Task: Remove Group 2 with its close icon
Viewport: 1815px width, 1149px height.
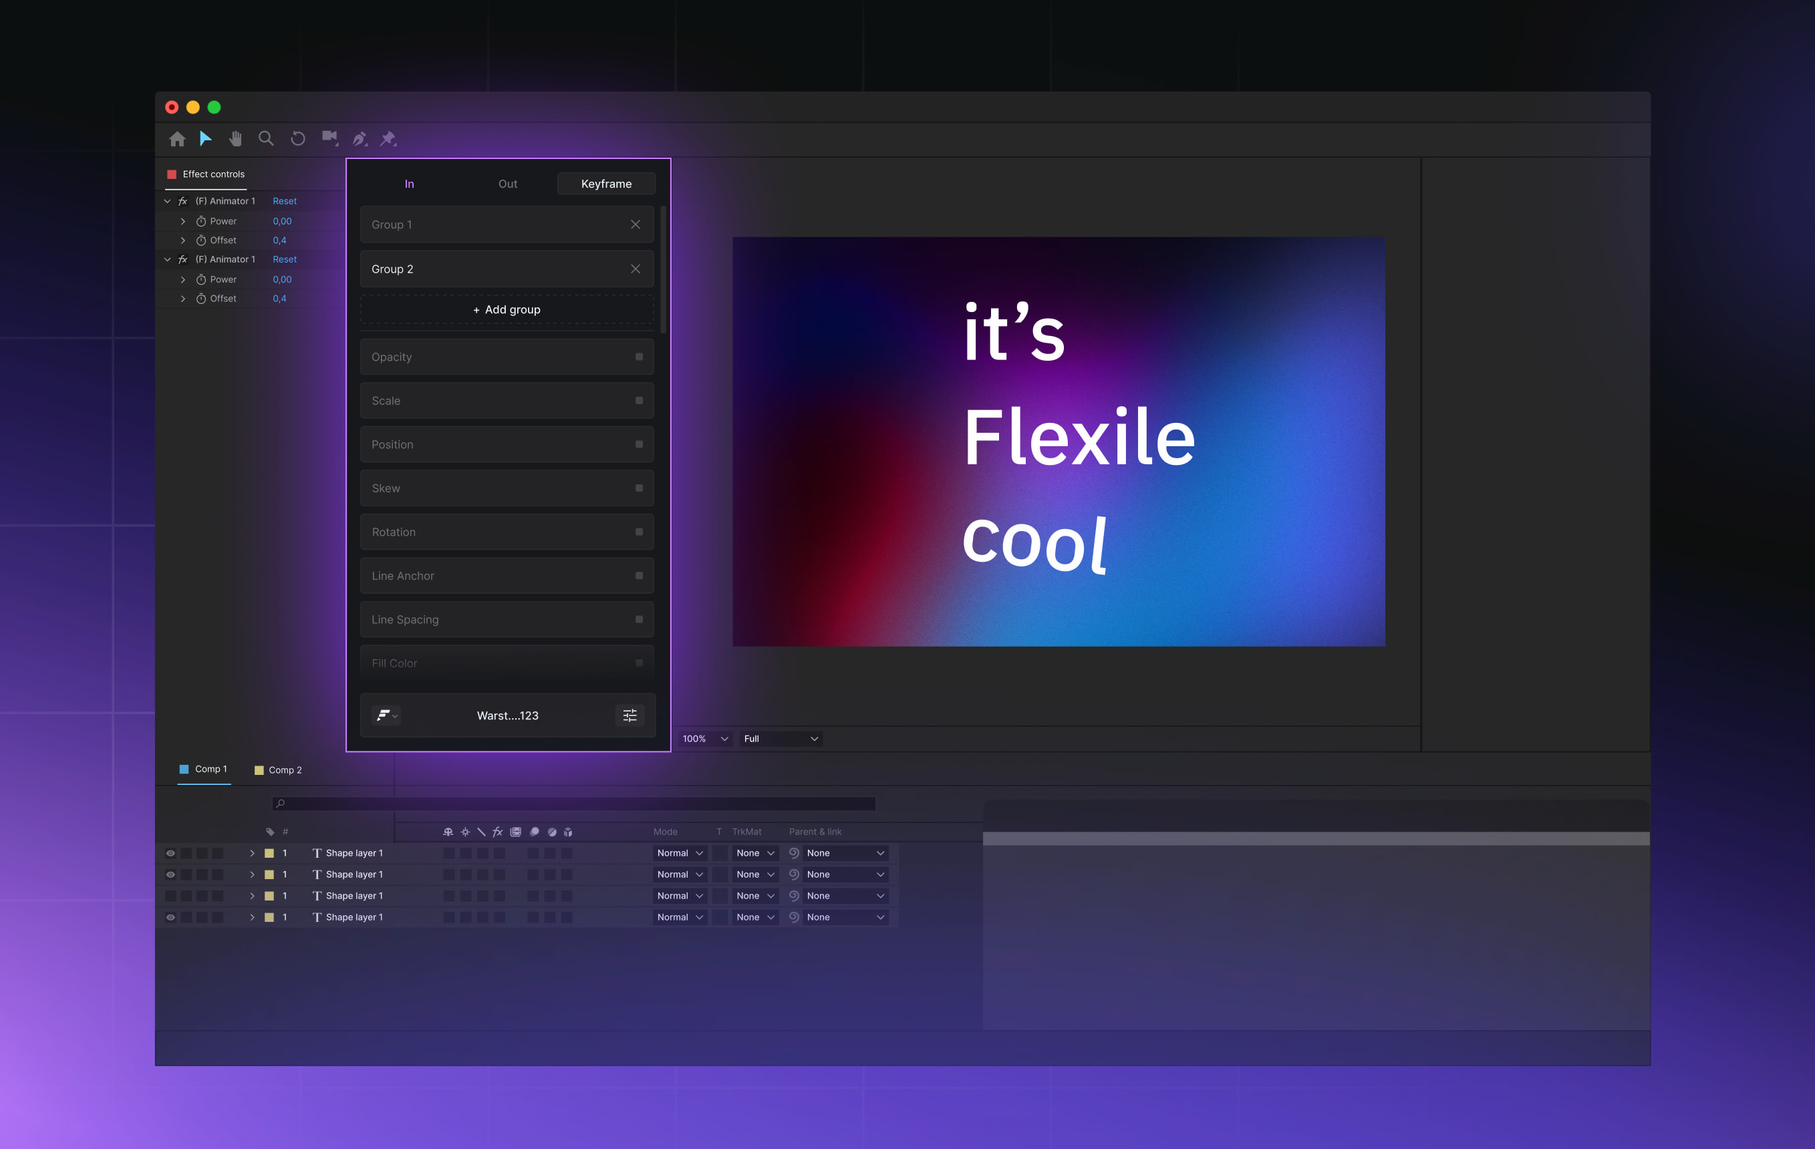Action: point(635,269)
